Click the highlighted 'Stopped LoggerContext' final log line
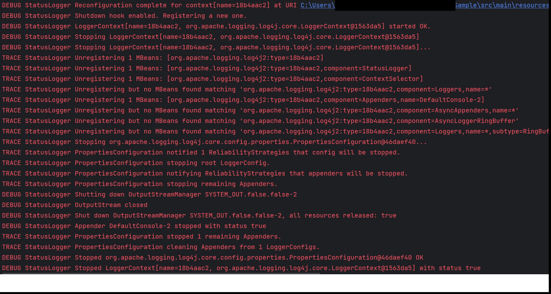The image size is (551, 294). 192,268
